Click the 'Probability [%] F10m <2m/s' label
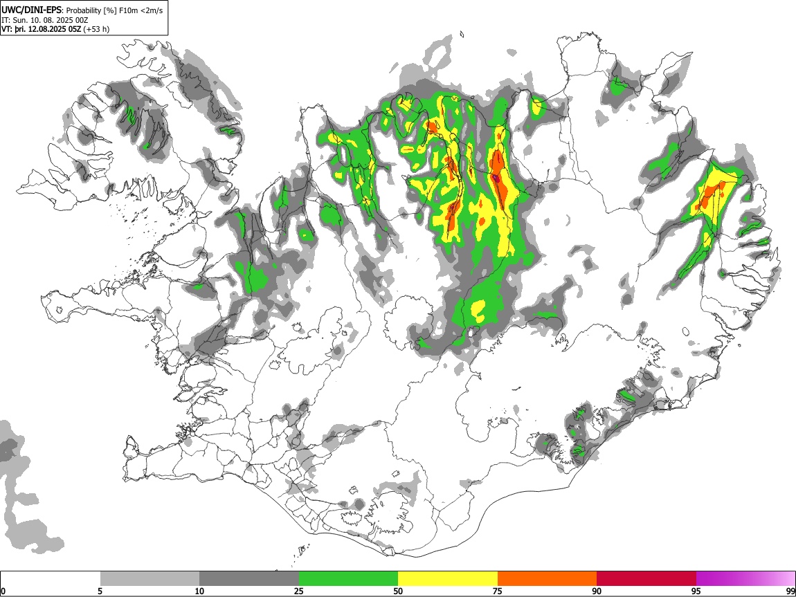 click(x=115, y=10)
